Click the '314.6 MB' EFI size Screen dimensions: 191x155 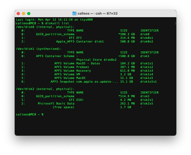coord(128,38)
